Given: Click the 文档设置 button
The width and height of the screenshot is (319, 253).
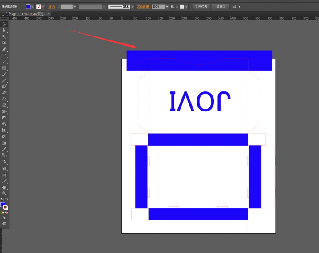Looking at the screenshot, I should coord(201,7).
